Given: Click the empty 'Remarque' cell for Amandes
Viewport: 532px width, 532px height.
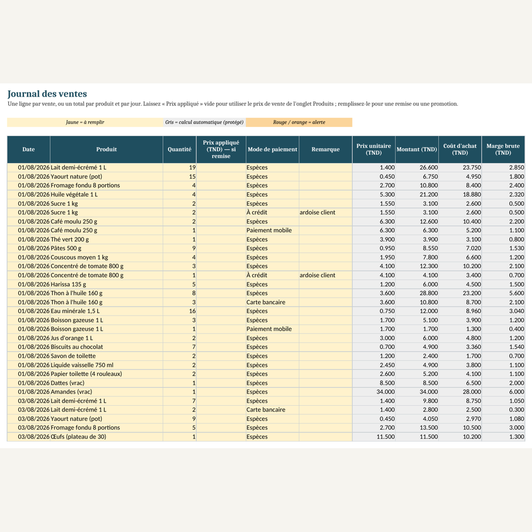Looking at the screenshot, I should [325, 392].
